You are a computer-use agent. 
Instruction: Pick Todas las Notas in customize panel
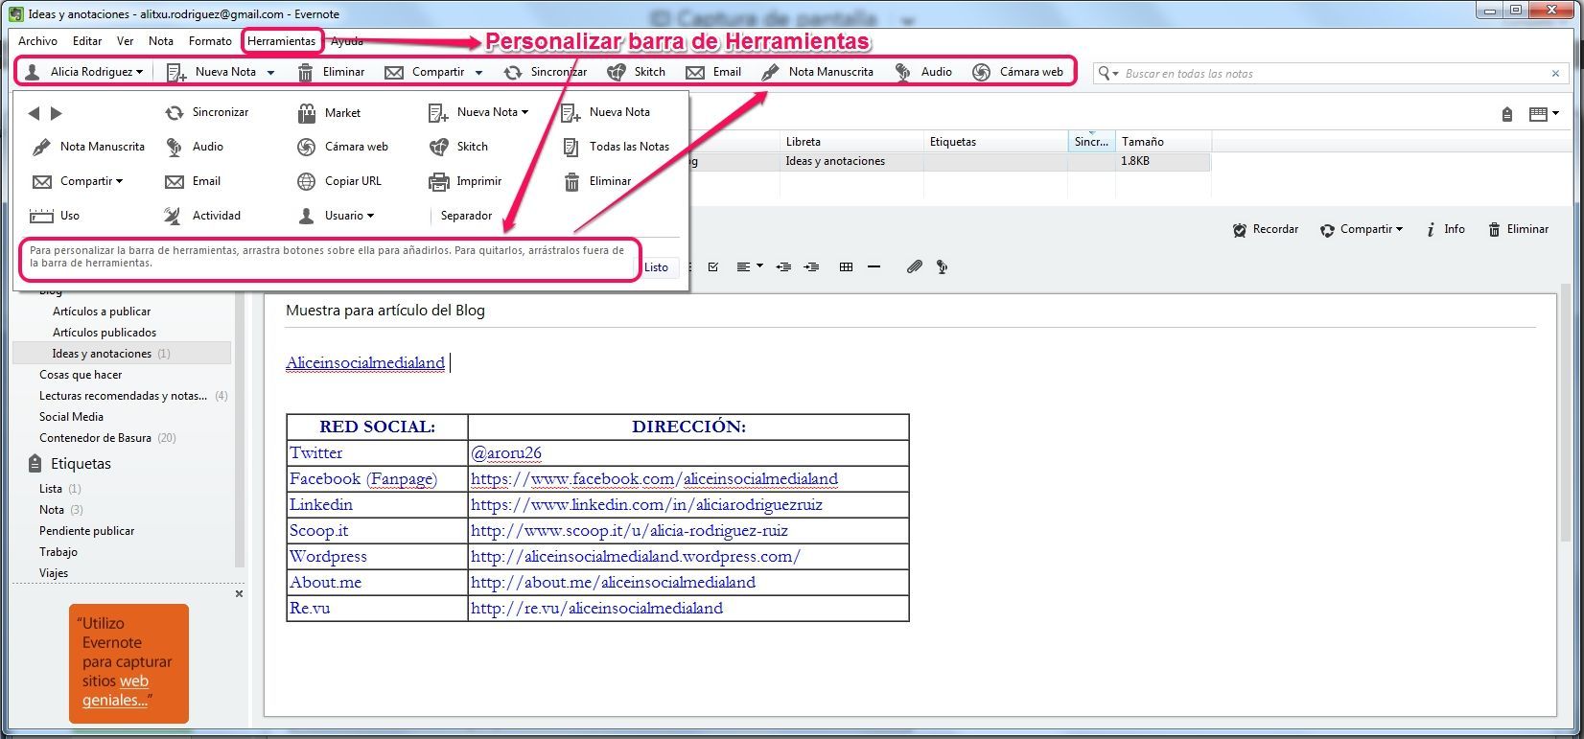[x=616, y=148]
